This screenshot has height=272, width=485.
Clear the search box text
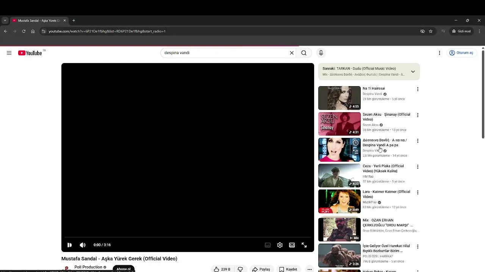point(292,53)
